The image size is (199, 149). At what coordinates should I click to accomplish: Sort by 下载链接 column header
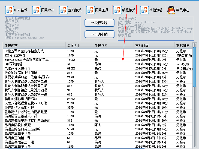click(x=184, y=46)
